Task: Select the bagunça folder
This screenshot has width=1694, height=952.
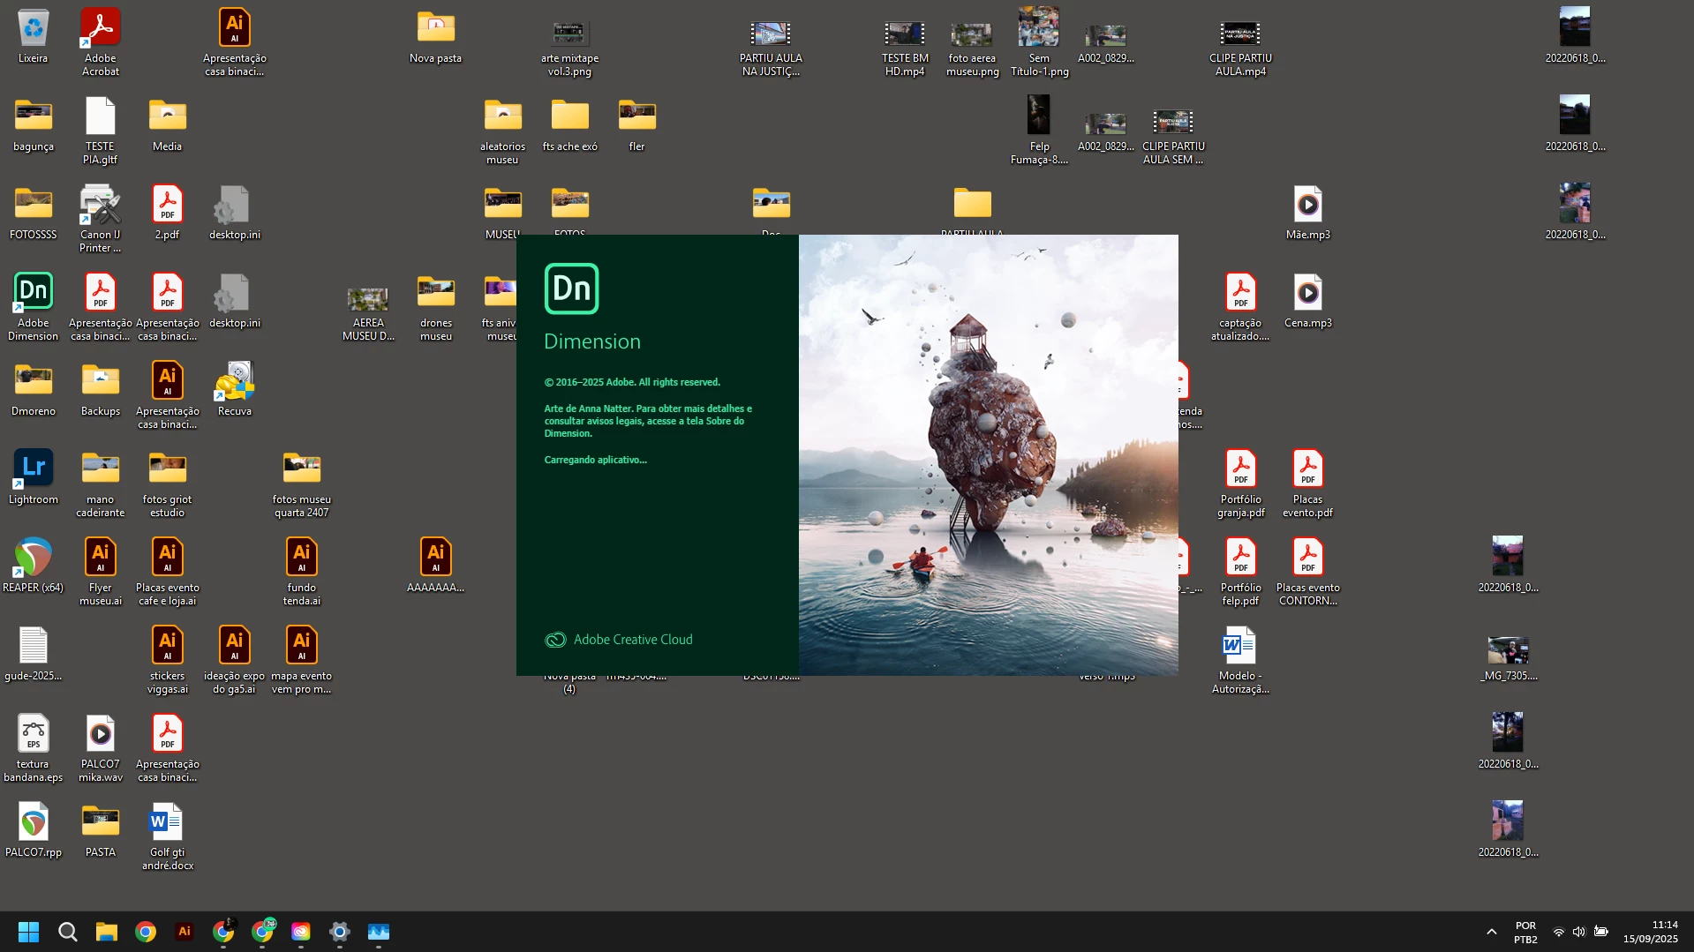Action: click(x=34, y=124)
